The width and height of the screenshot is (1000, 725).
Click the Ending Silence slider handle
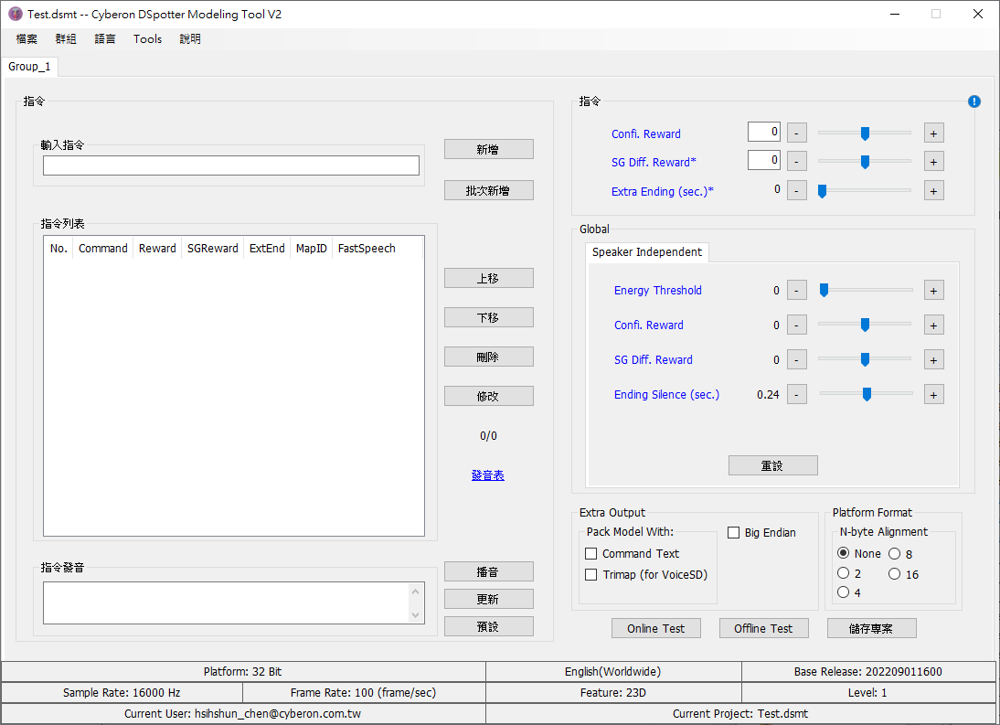(867, 395)
